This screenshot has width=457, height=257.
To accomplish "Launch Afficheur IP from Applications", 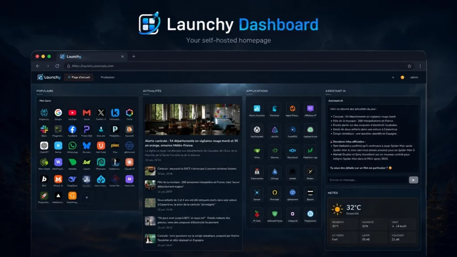I will 310,109.
